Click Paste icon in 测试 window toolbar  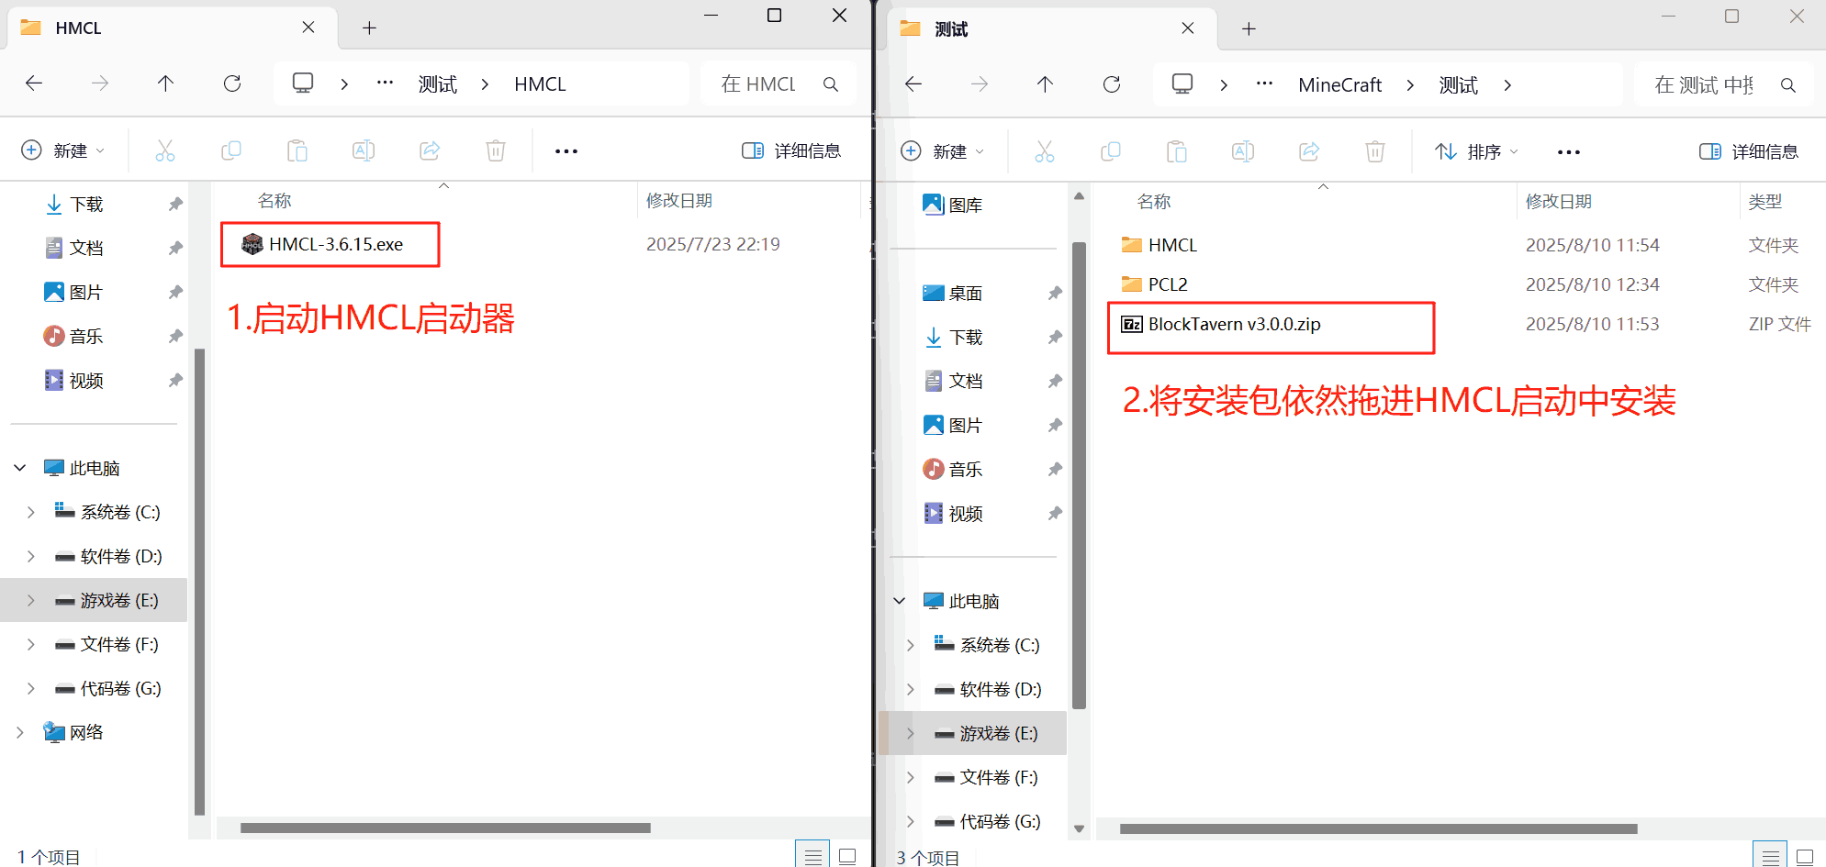pos(1177,151)
